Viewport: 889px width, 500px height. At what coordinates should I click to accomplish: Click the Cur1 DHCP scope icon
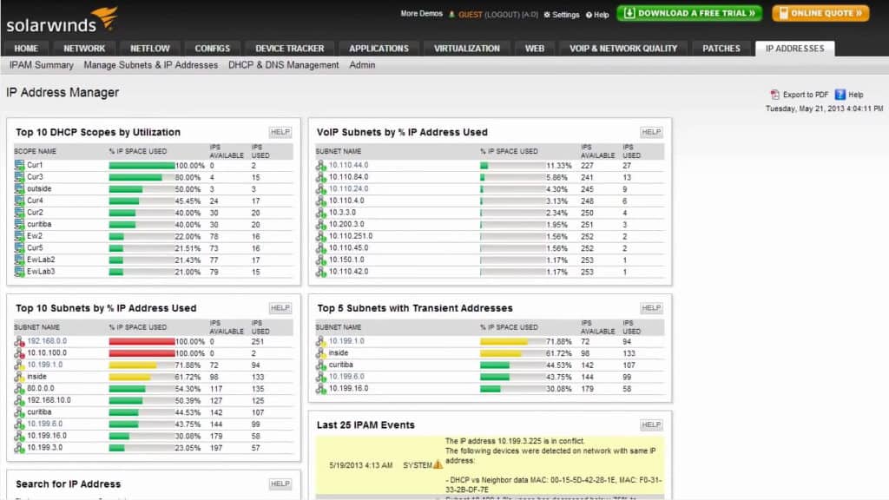(x=20, y=166)
